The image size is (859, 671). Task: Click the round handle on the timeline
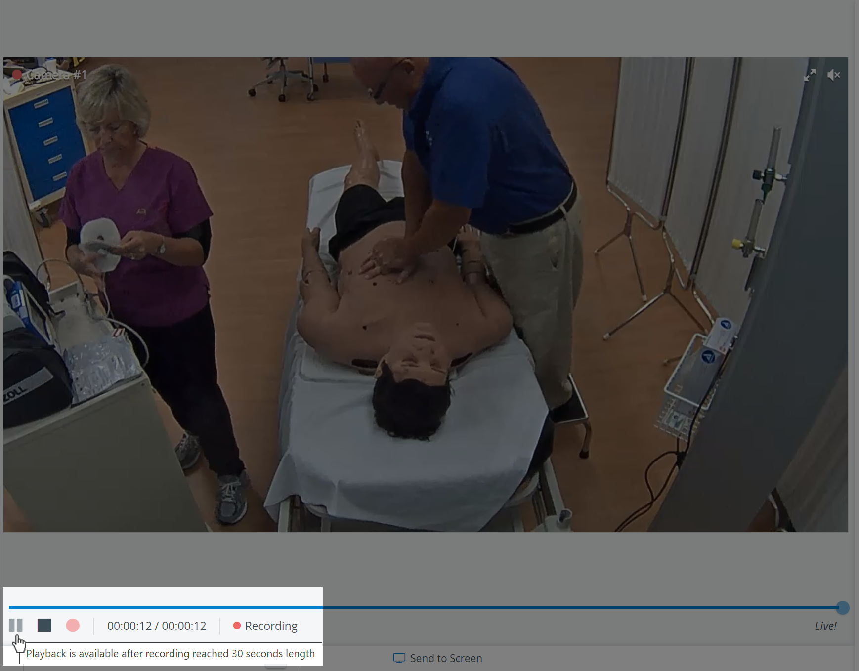pyautogui.click(x=843, y=608)
